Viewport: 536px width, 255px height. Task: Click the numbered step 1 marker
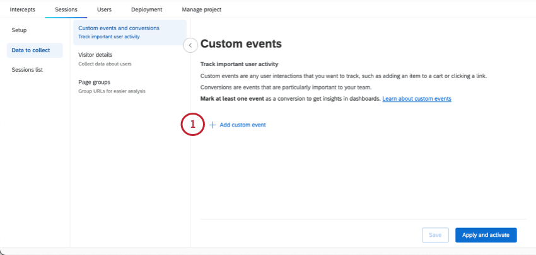click(x=192, y=125)
